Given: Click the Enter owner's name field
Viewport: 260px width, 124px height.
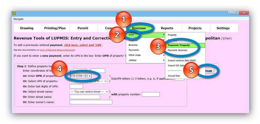Looking at the screenshot, I should click(x=91, y=102).
